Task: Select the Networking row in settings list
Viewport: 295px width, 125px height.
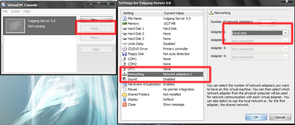Action: click(x=163, y=74)
